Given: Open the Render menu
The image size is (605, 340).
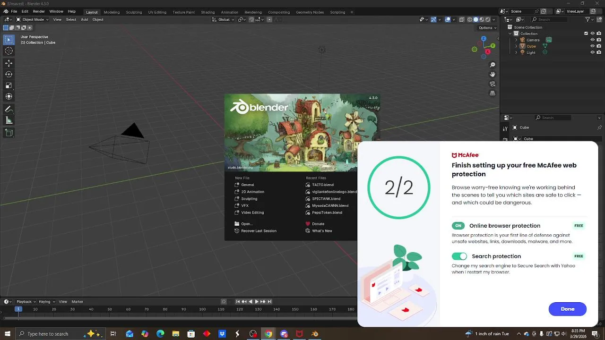Looking at the screenshot, I should point(39,11).
